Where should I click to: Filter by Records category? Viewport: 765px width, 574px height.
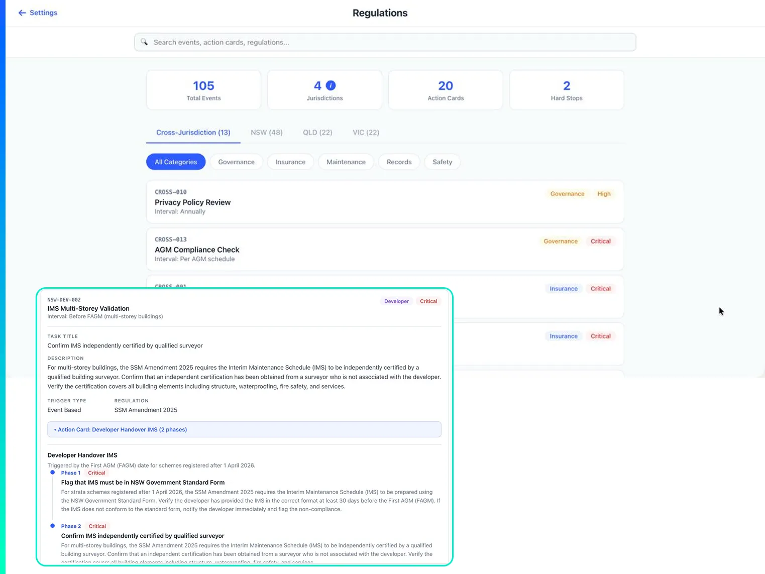click(399, 162)
